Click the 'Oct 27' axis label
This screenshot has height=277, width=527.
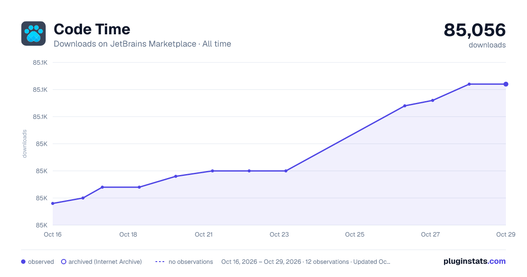(x=430, y=234)
